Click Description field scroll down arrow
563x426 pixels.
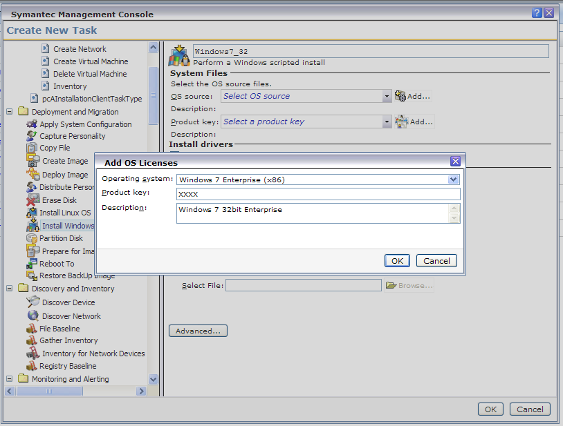(x=454, y=218)
